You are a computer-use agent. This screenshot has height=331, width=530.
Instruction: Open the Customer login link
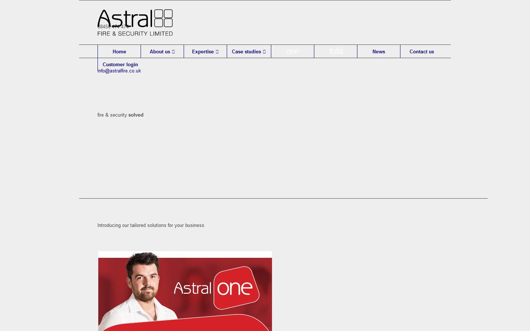point(120,64)
